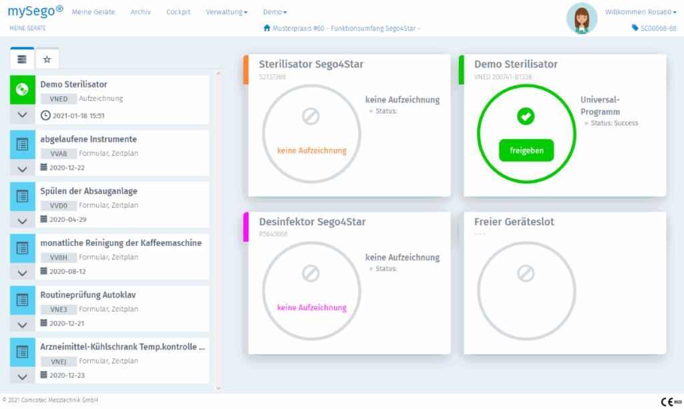Click the CE mark icon in the footer
Image resolution: width=684 pixels, height=409 pixels.
(671, 402)
